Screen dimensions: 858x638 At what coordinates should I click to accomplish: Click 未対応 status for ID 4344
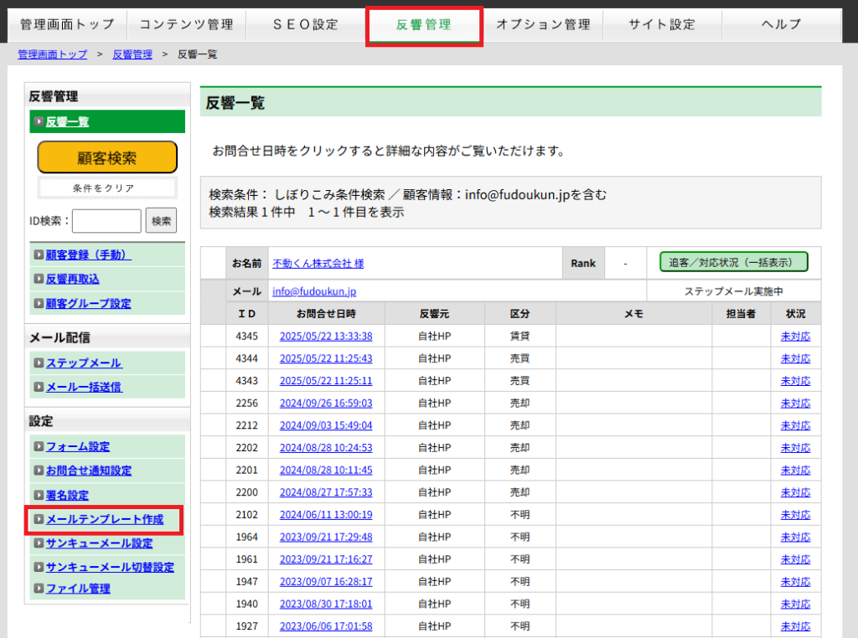pyautogui.click(x=794, y=358)
